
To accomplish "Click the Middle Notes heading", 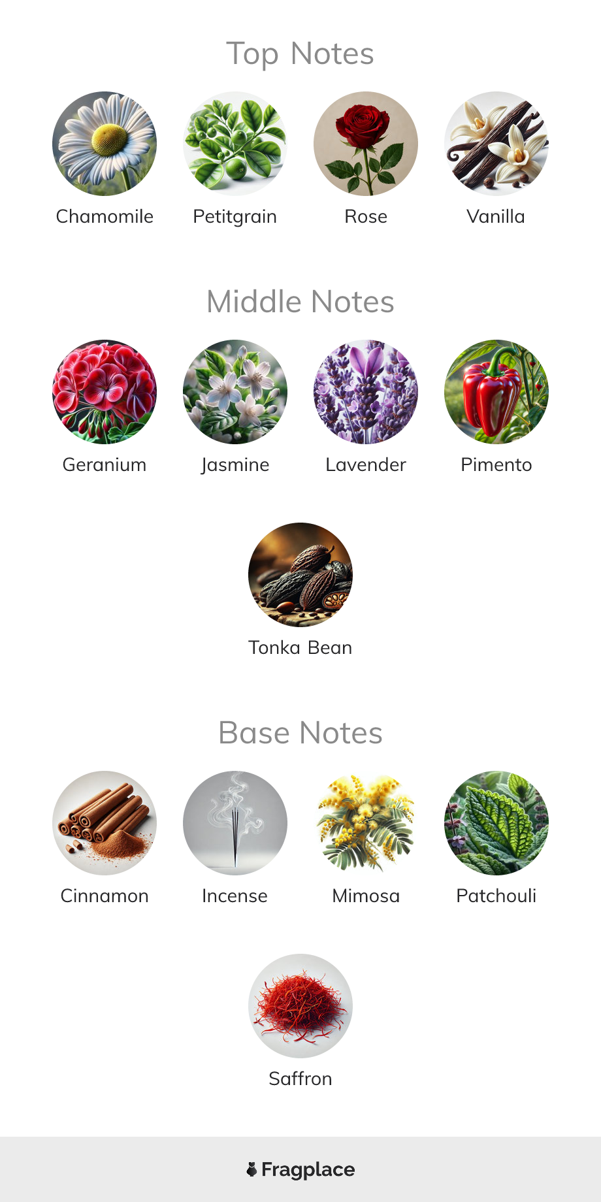I will click(x=300, y=302).
